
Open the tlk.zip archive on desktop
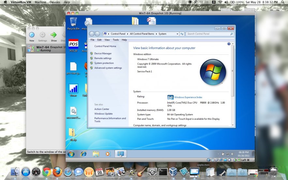[72, 135]
